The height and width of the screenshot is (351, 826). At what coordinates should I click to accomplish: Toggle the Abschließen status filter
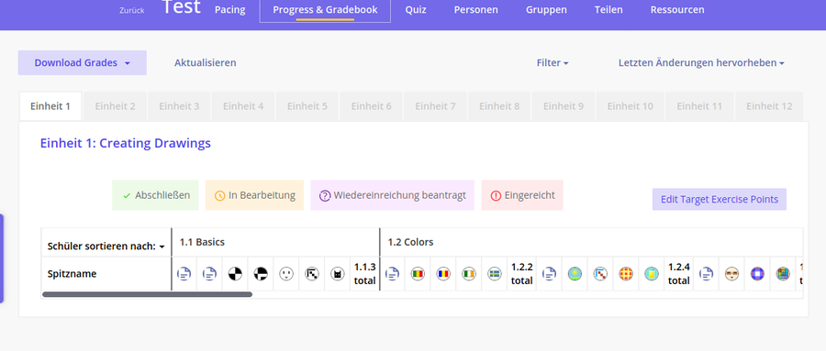[x=155, y=195]
